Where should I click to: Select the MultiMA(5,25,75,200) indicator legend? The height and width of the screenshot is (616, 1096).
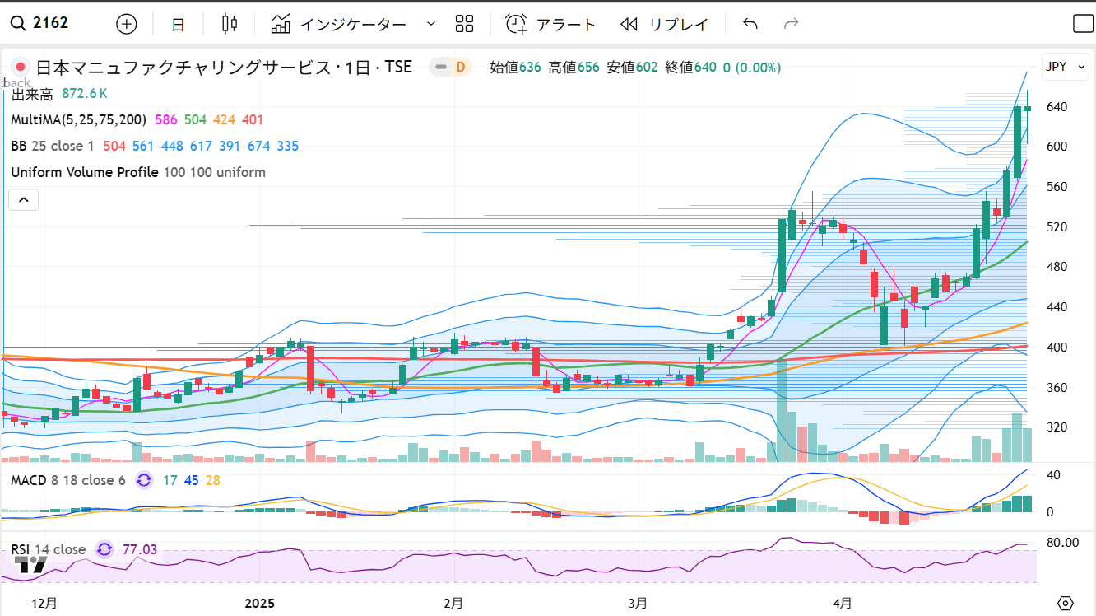point(79,120)
